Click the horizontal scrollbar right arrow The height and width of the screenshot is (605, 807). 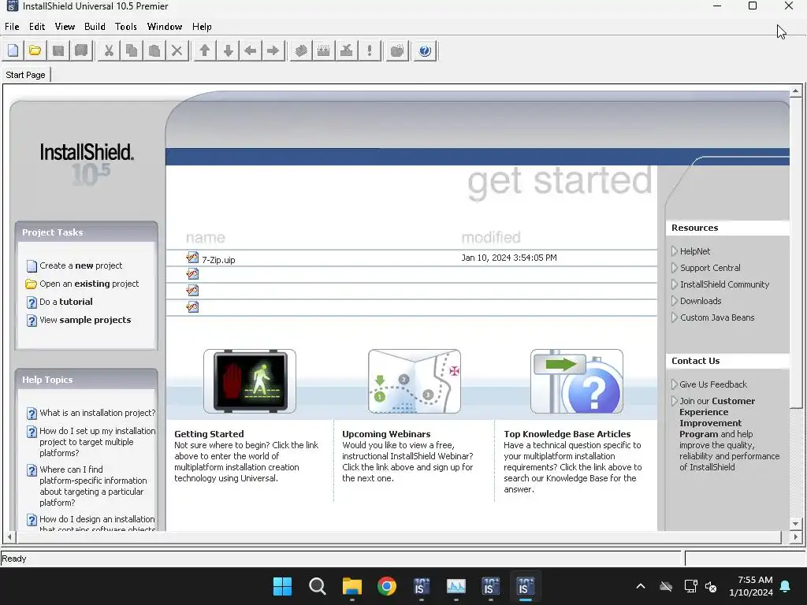pos(795,536)
